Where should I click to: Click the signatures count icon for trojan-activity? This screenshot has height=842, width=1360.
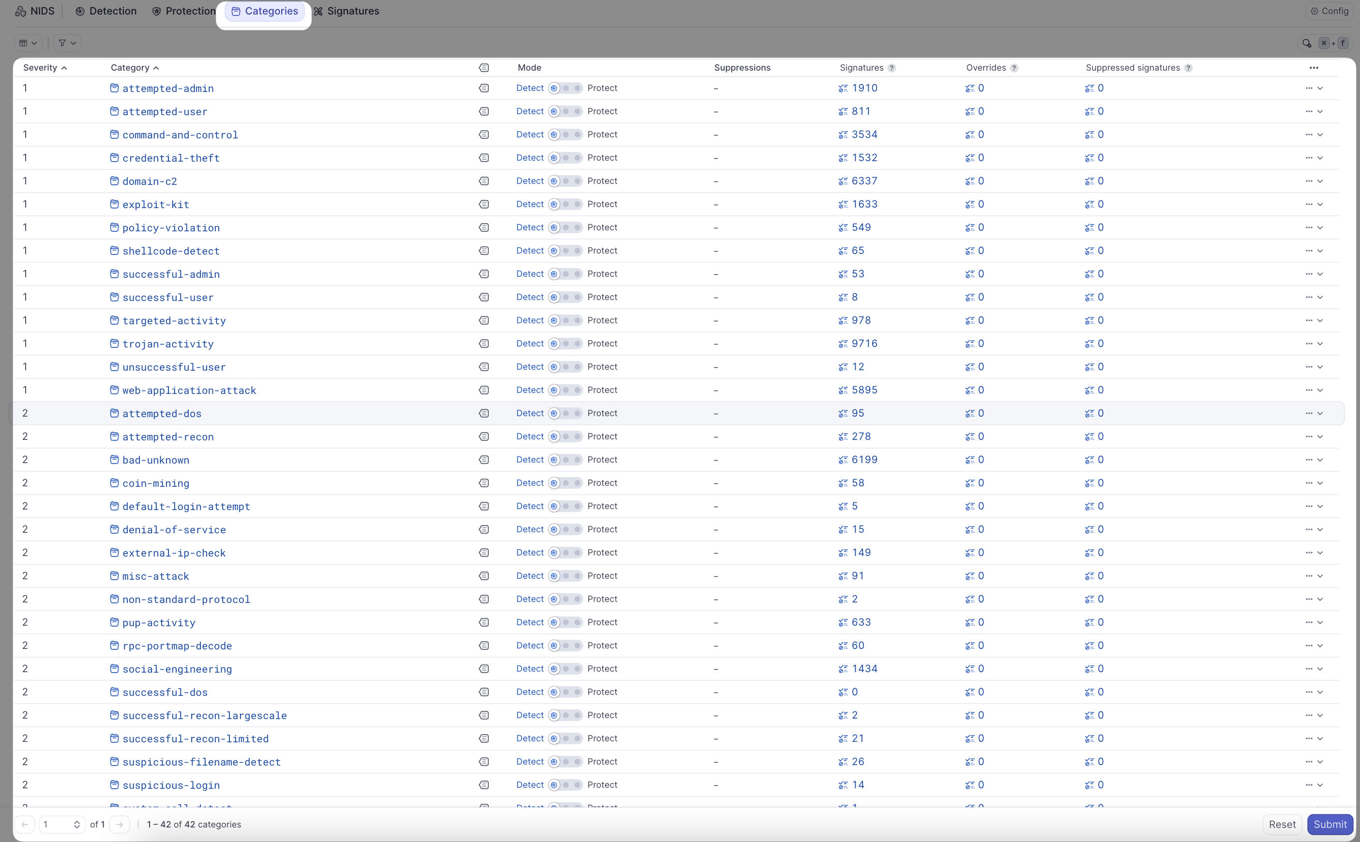(843, 344)
